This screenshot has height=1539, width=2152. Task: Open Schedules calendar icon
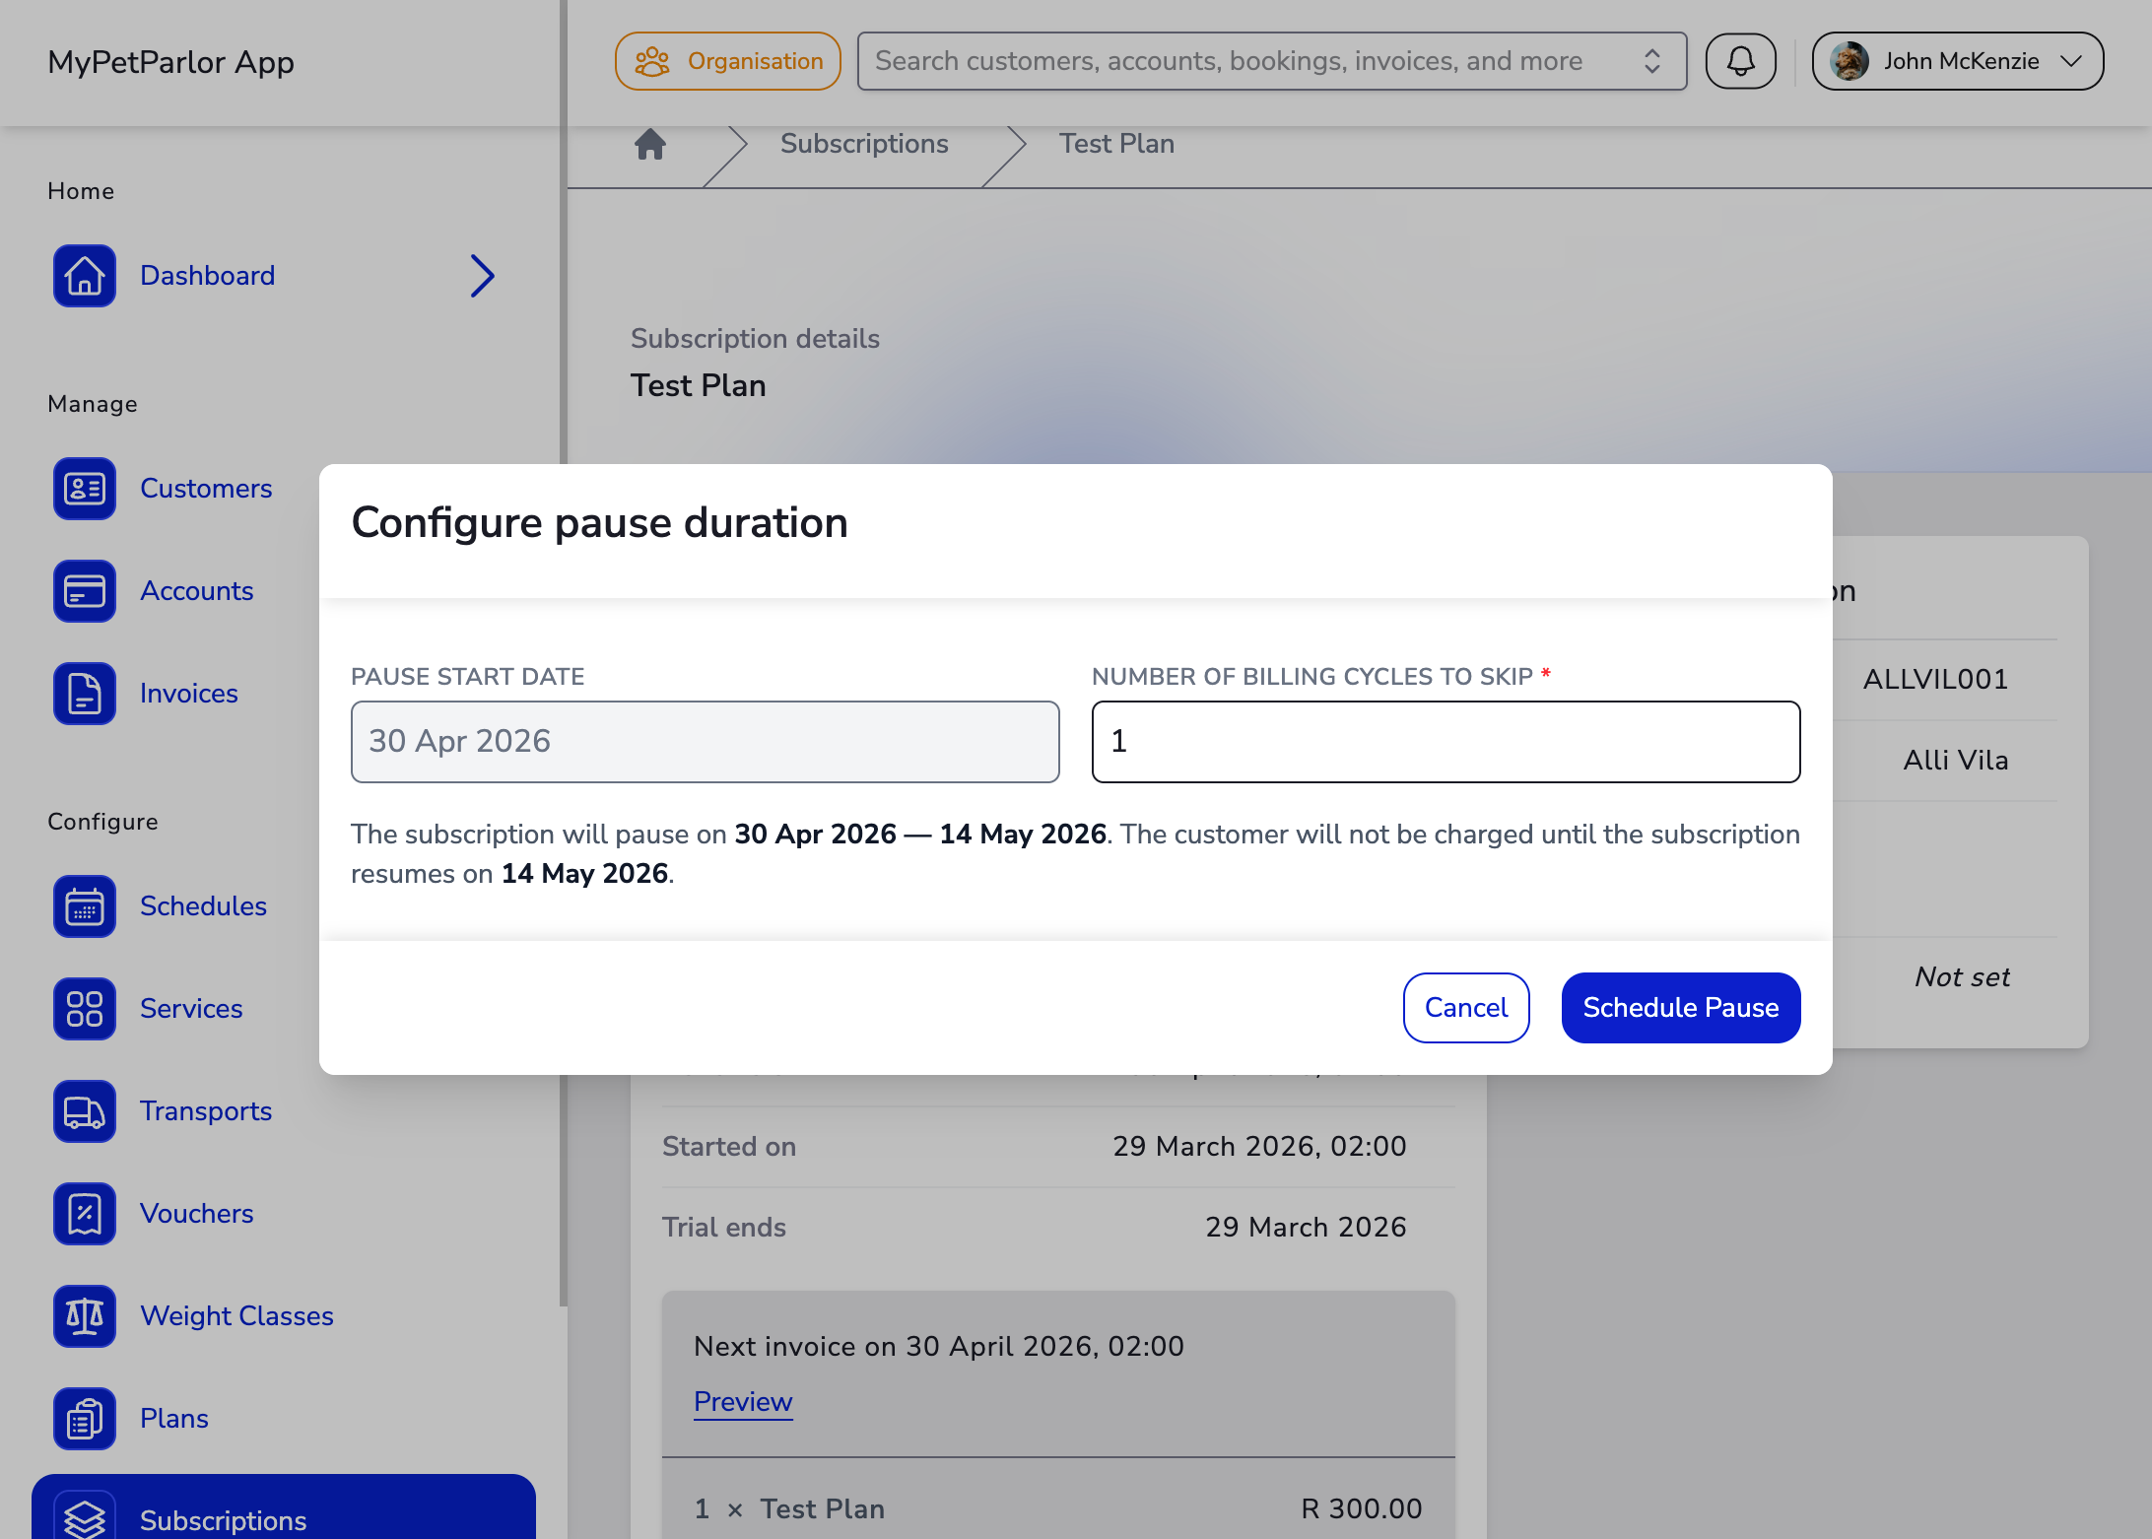click(85, 906)
